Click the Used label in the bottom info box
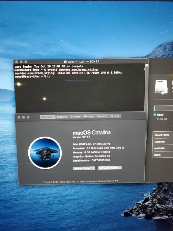Viewport: 173px width, 231px height. click(x=157, y=155)
